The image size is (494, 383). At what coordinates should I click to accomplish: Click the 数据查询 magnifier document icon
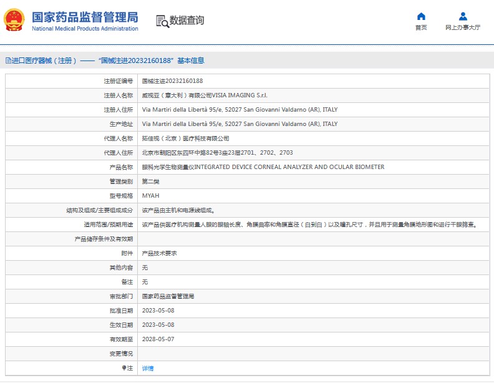pos(162,21)
